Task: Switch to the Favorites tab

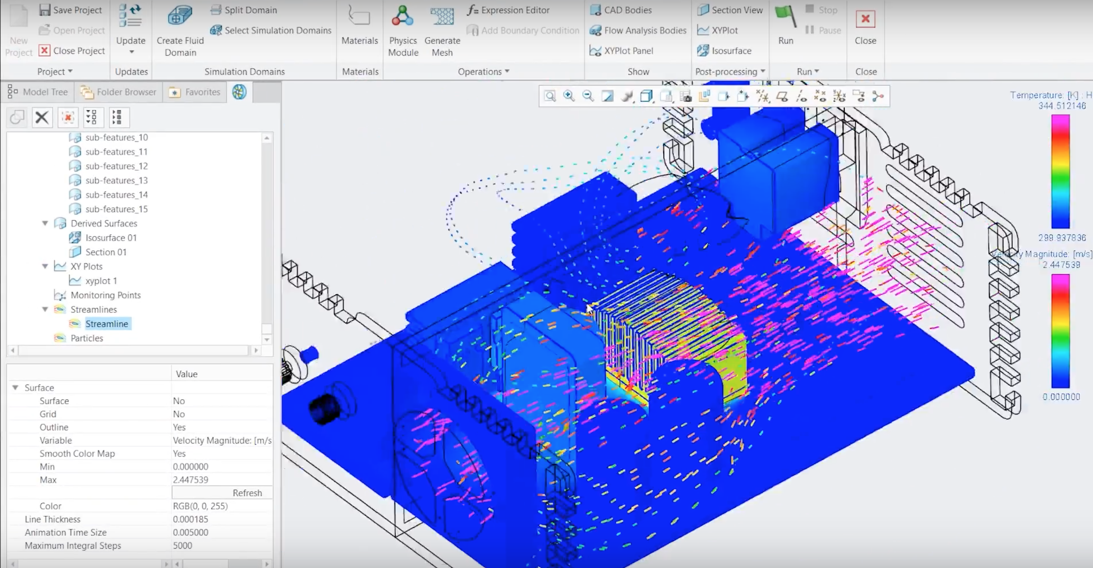Action: pos(195,92)
